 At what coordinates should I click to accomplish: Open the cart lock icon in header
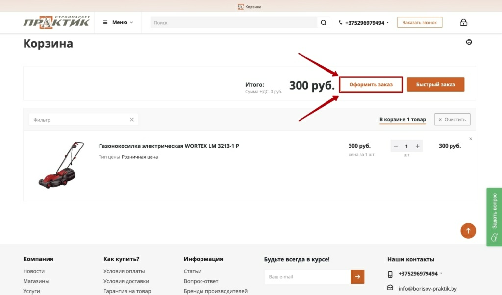pyautogui.click(x=463, y=23)
